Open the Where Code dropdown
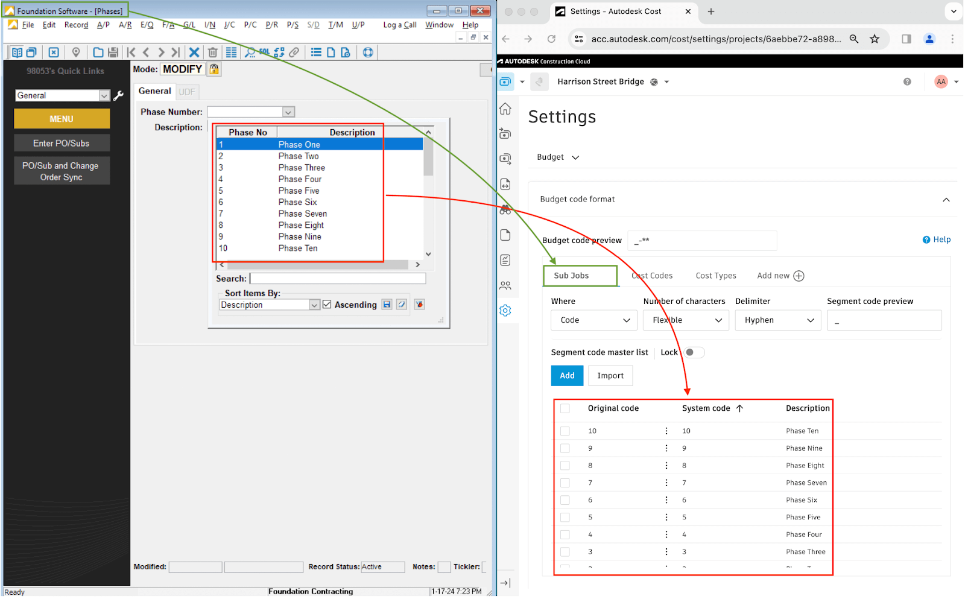This screenshot has height=599, width=965. (x=594, y=320)
